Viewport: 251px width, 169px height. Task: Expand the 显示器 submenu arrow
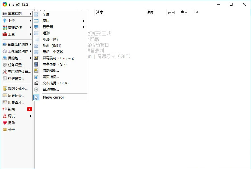click(84, 27)
